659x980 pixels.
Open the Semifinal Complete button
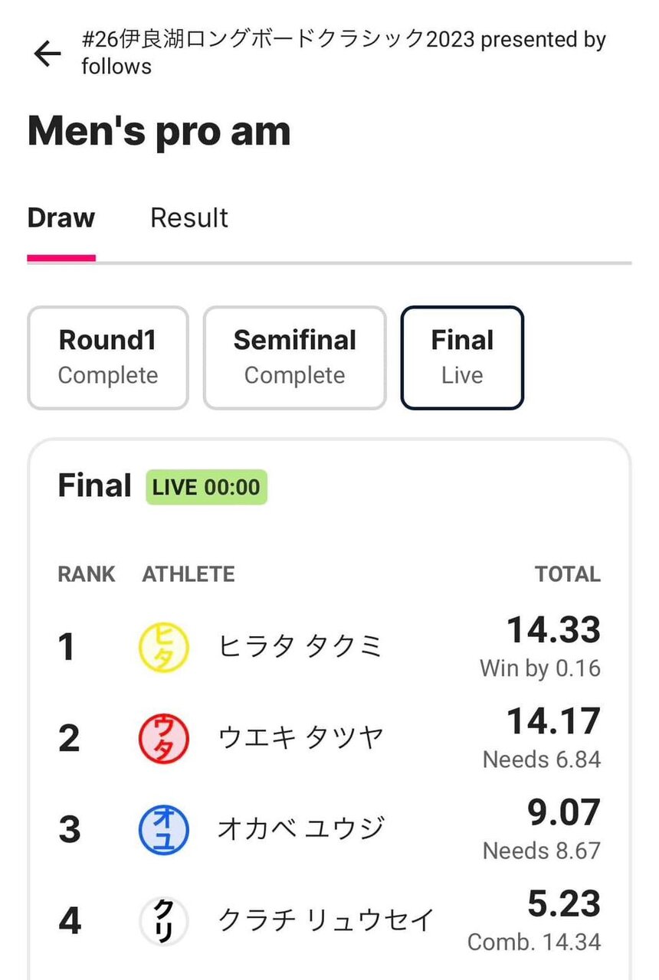coord(295,358)
